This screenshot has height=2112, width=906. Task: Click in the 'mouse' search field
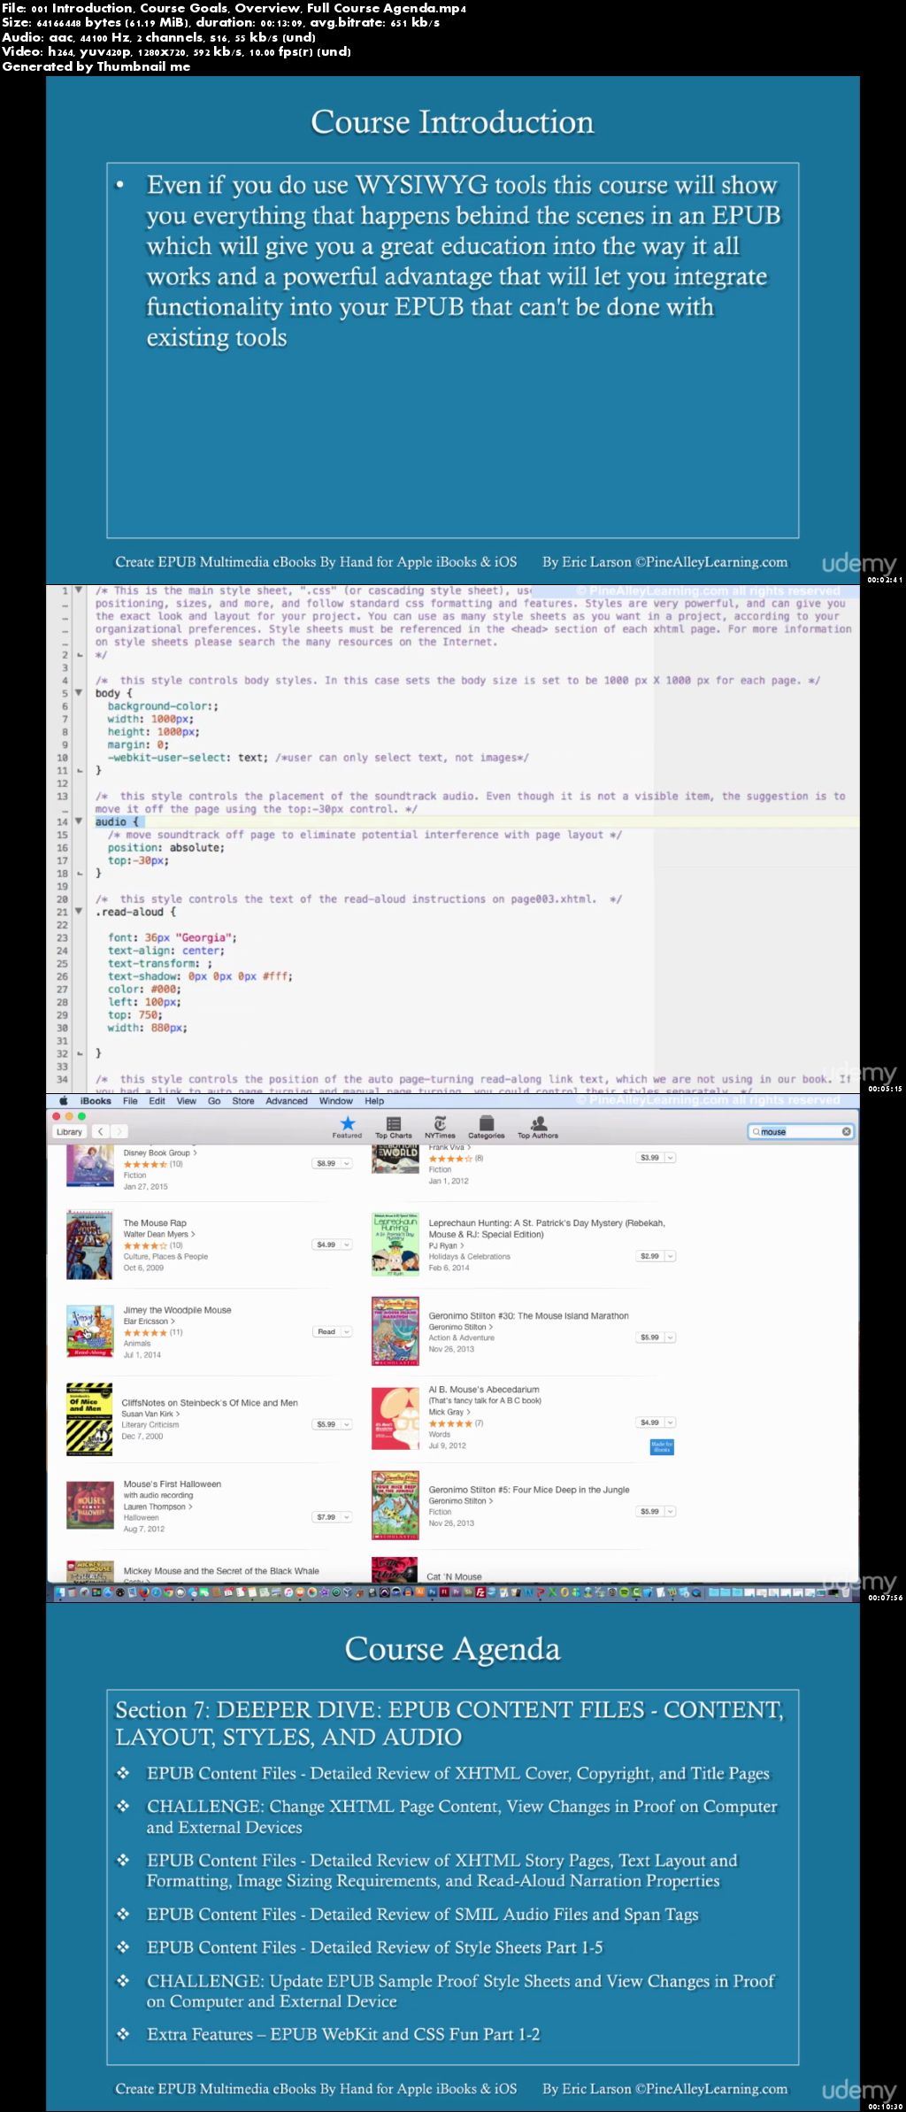[801, 1131]
